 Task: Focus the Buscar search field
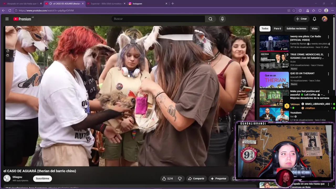click(x=158, y=19)
